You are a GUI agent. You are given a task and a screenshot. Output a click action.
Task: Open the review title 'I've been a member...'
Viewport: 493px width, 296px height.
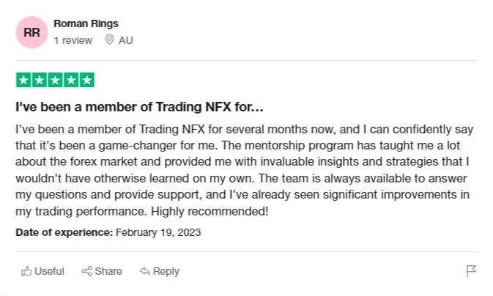pos(139,107)
